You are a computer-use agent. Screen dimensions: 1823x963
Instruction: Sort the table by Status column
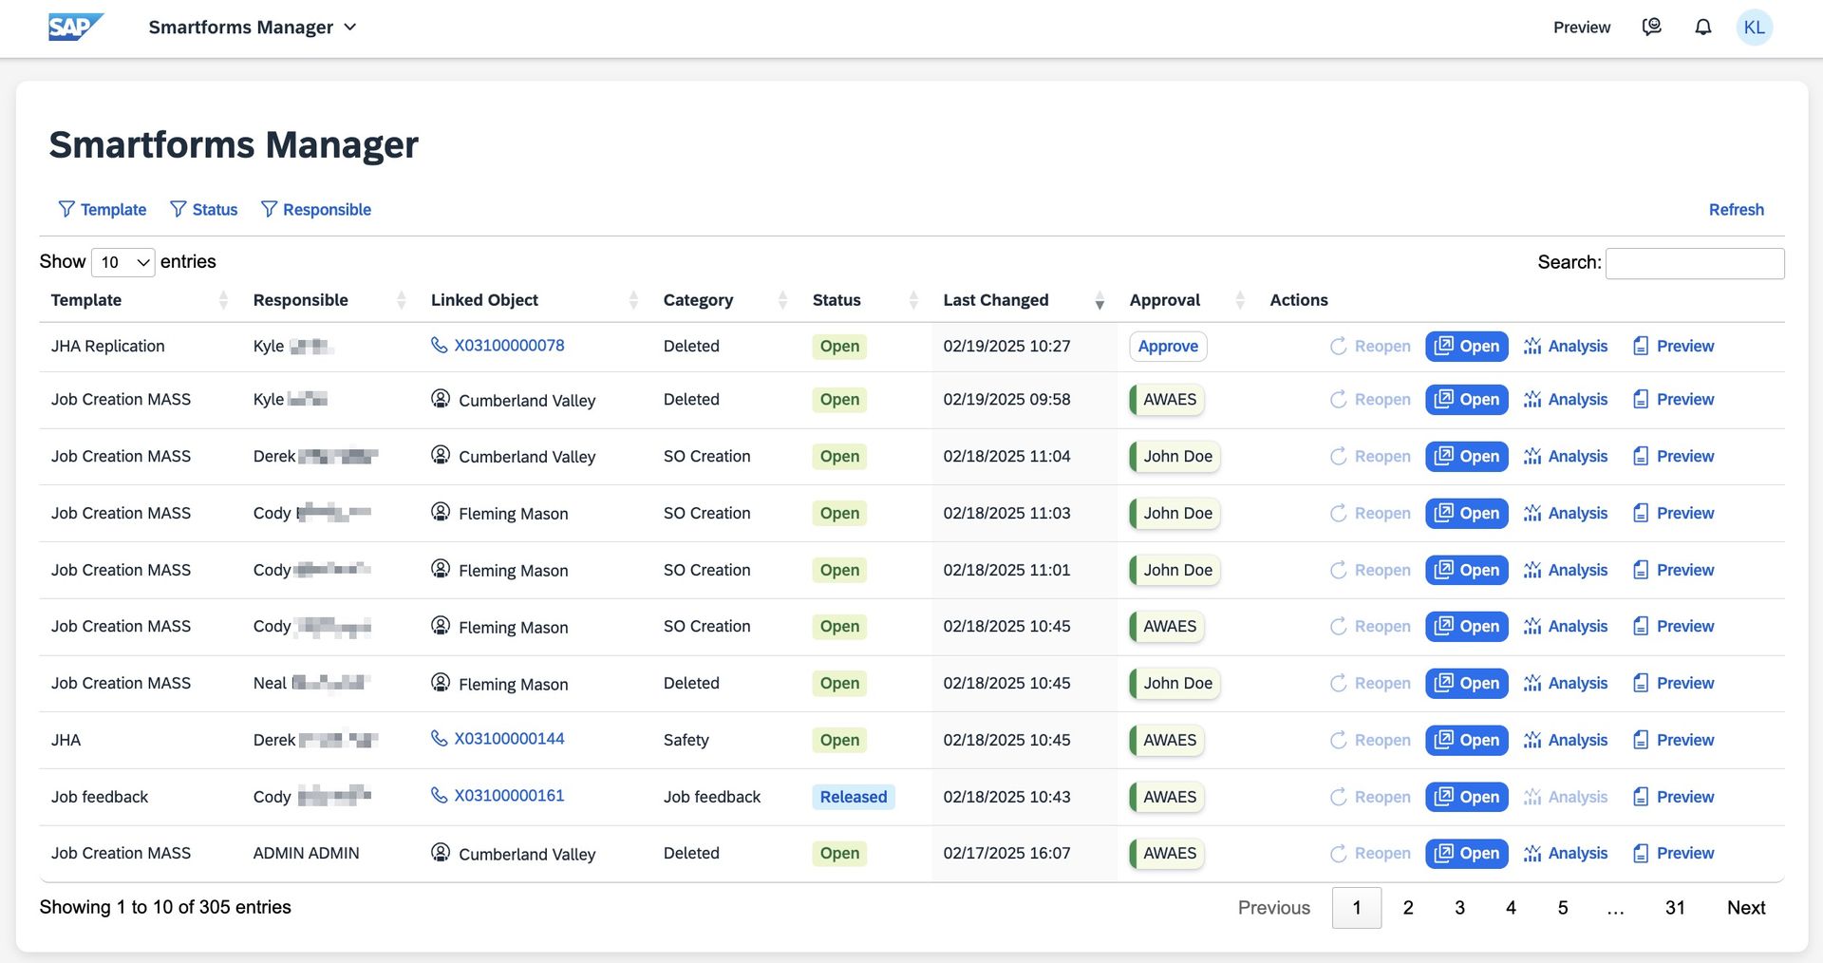(x=836, y=300)
